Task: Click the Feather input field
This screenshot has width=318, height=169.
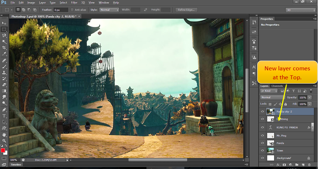Action: 61,10
